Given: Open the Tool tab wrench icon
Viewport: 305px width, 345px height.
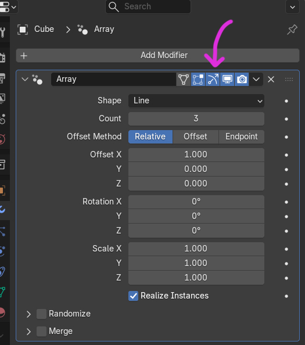Looking at the screenshot, I should (x=3, y=32).
